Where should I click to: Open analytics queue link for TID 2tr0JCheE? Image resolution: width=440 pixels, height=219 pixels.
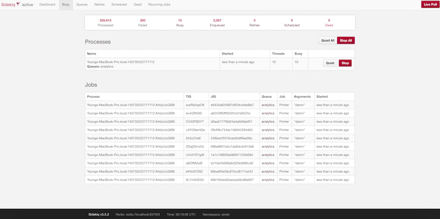coord(268,138)
